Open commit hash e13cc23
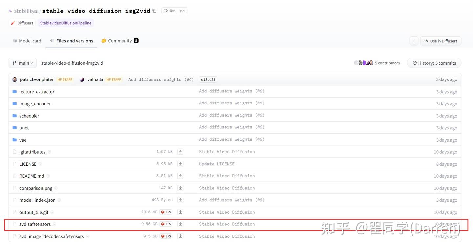The image size is (473, 249). click(x=208, y=79)
